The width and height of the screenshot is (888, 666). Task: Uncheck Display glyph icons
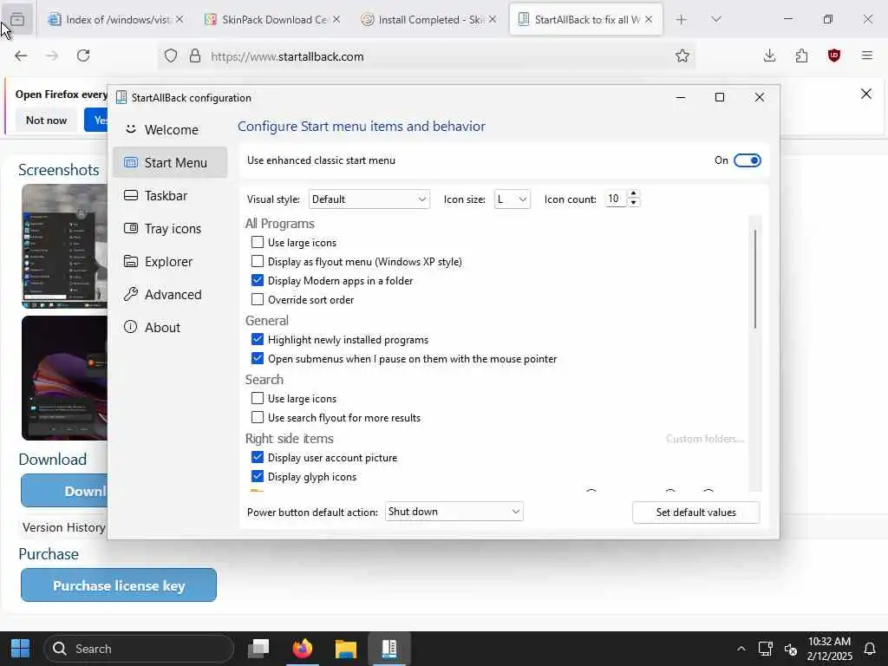[x=257, y=476]
